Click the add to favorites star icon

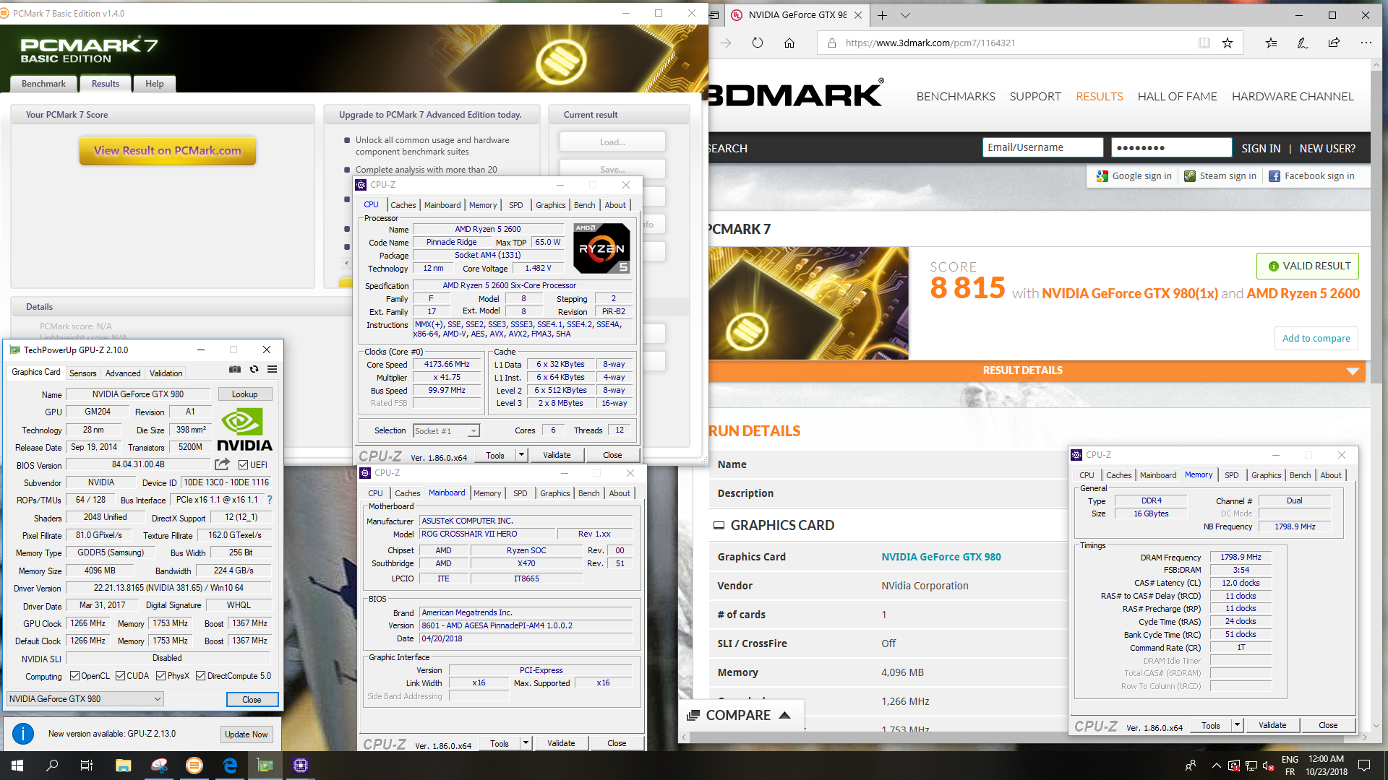coord(1228,43)
